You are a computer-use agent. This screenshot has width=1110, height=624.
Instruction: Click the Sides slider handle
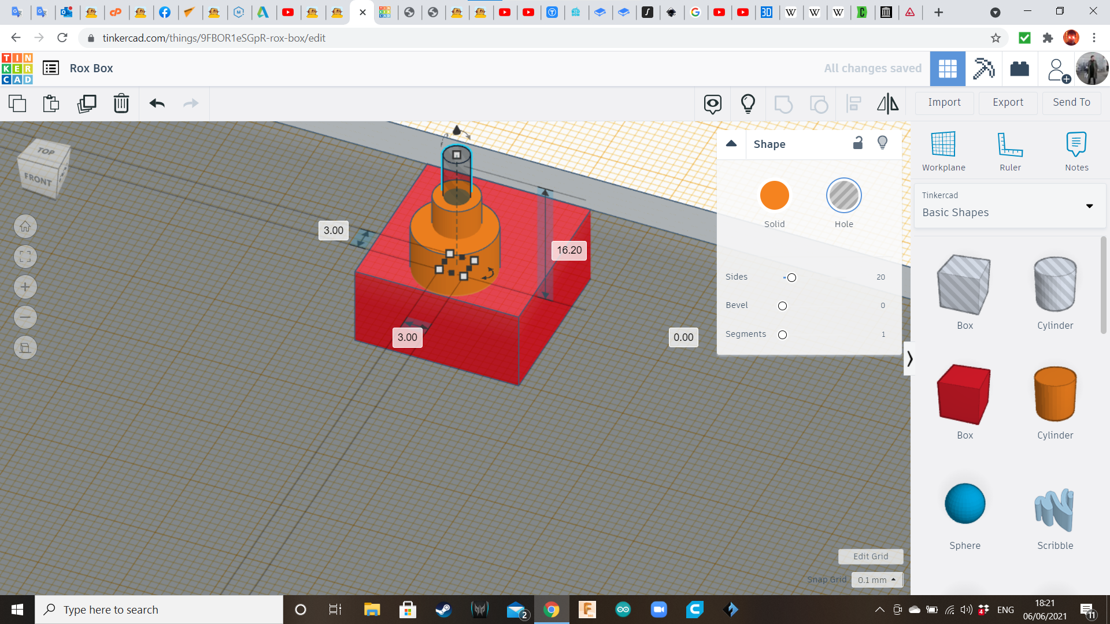pyautogui.click(x=791, y=278)
